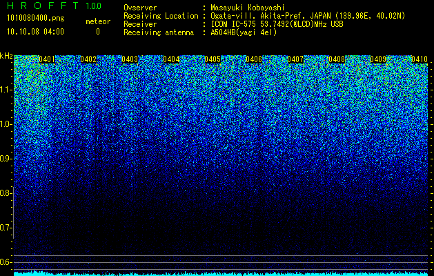Click the Receiver label
The width and height of the screenshot is (434, 276).
coord(140,24)
